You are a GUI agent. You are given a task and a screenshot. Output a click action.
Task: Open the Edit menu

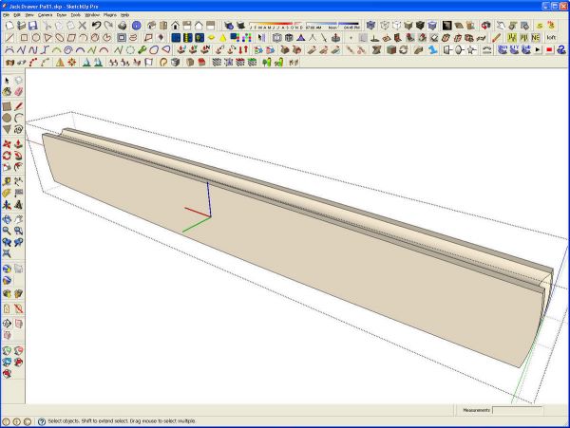click(x=17, y=15)
